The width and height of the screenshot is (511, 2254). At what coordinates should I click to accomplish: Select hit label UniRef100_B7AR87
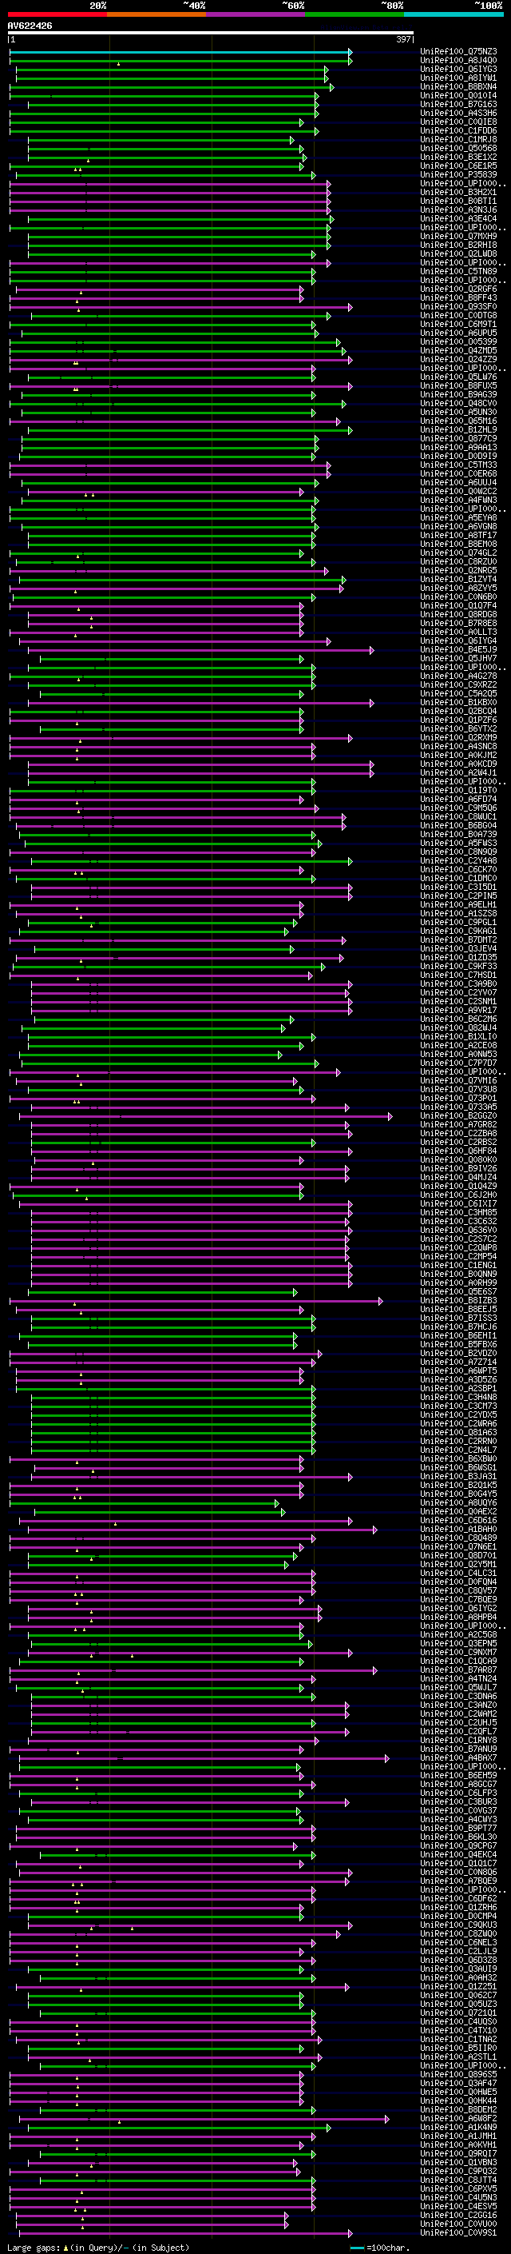click(x=458, y=1670)
